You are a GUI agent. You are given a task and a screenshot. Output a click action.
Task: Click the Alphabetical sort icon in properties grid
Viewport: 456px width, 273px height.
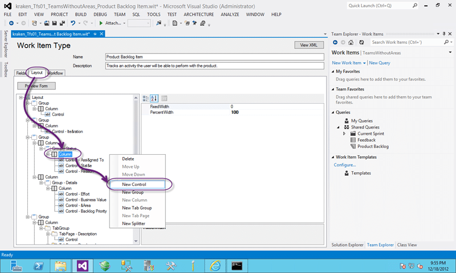tap(154, 98)
